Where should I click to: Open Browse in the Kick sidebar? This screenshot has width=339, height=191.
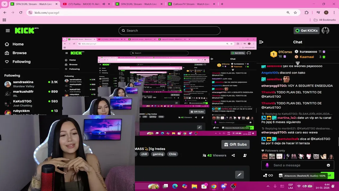tap(20, 53)
